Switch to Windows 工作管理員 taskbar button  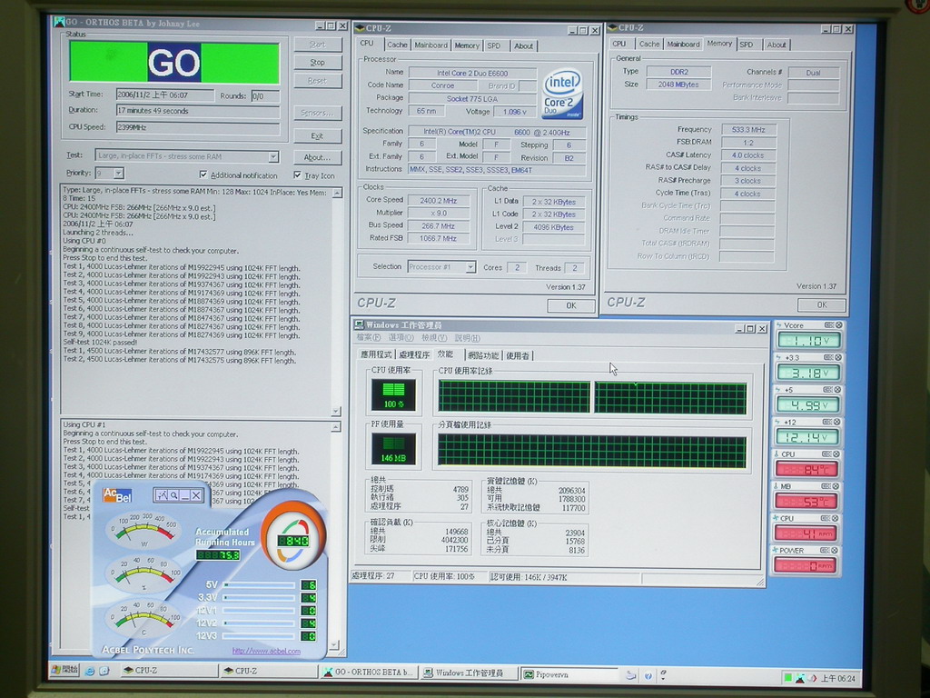(x=470, y=673)
